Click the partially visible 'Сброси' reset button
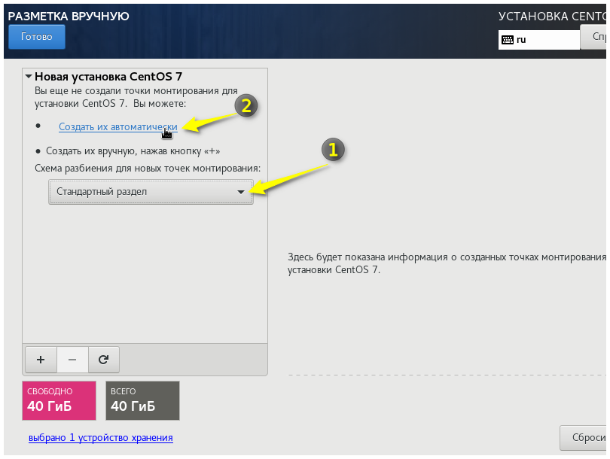This screenshot has height=459, width=610. 584,438
